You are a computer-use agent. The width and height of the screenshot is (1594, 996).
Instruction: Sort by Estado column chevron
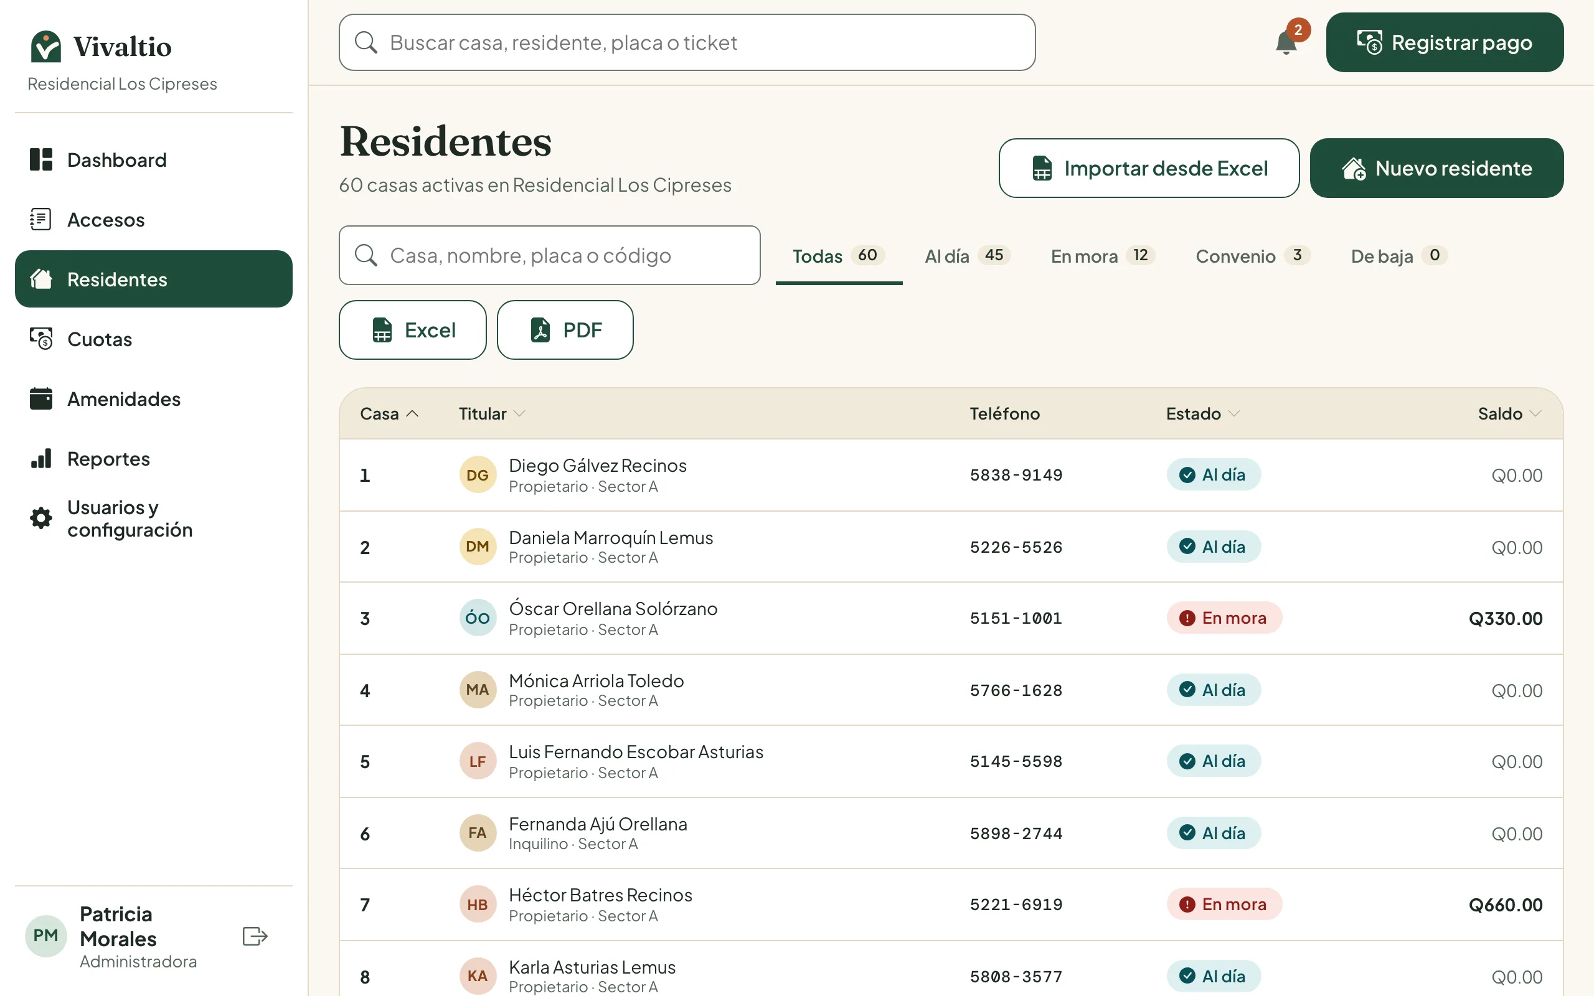coord(1234,414)
